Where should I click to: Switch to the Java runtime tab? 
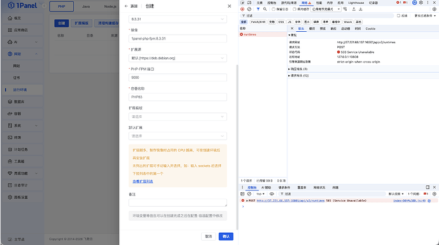click(x=86, y=6)
